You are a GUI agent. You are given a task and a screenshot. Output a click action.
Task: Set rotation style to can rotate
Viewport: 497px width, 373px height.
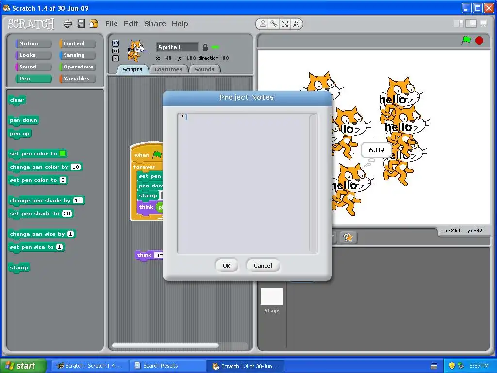click(116, 43)
